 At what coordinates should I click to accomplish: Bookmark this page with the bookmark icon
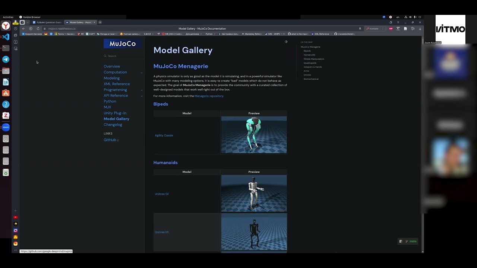(x=360, y=29)
